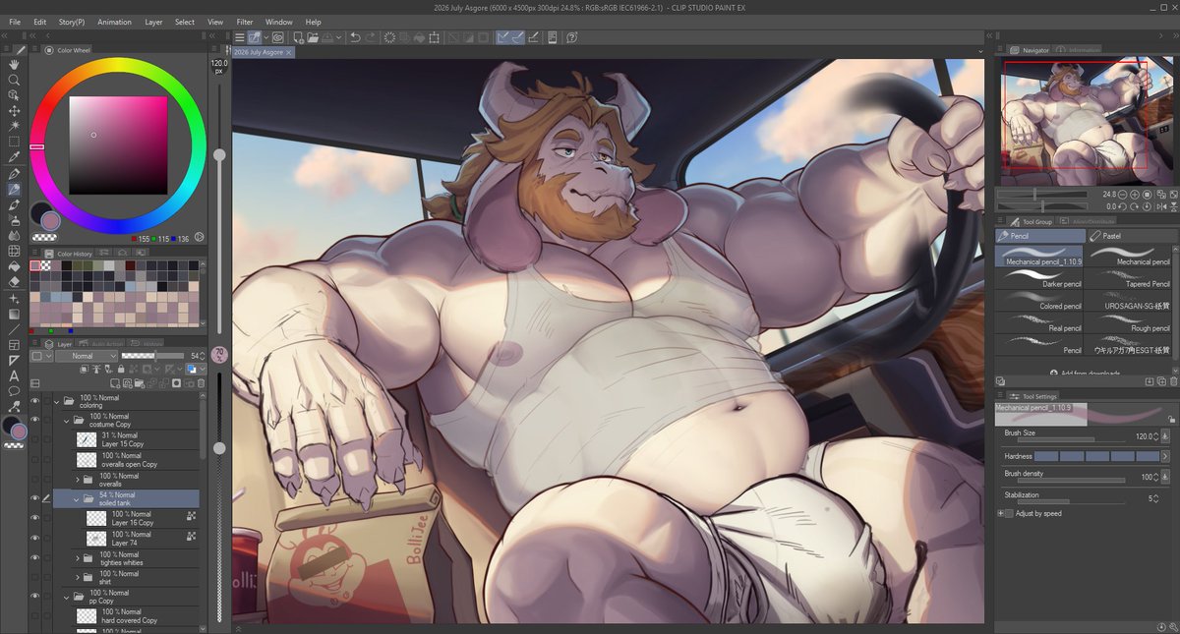Open the Hardness options arrow
The image size is (1180, 634).
click(1166, 456)
